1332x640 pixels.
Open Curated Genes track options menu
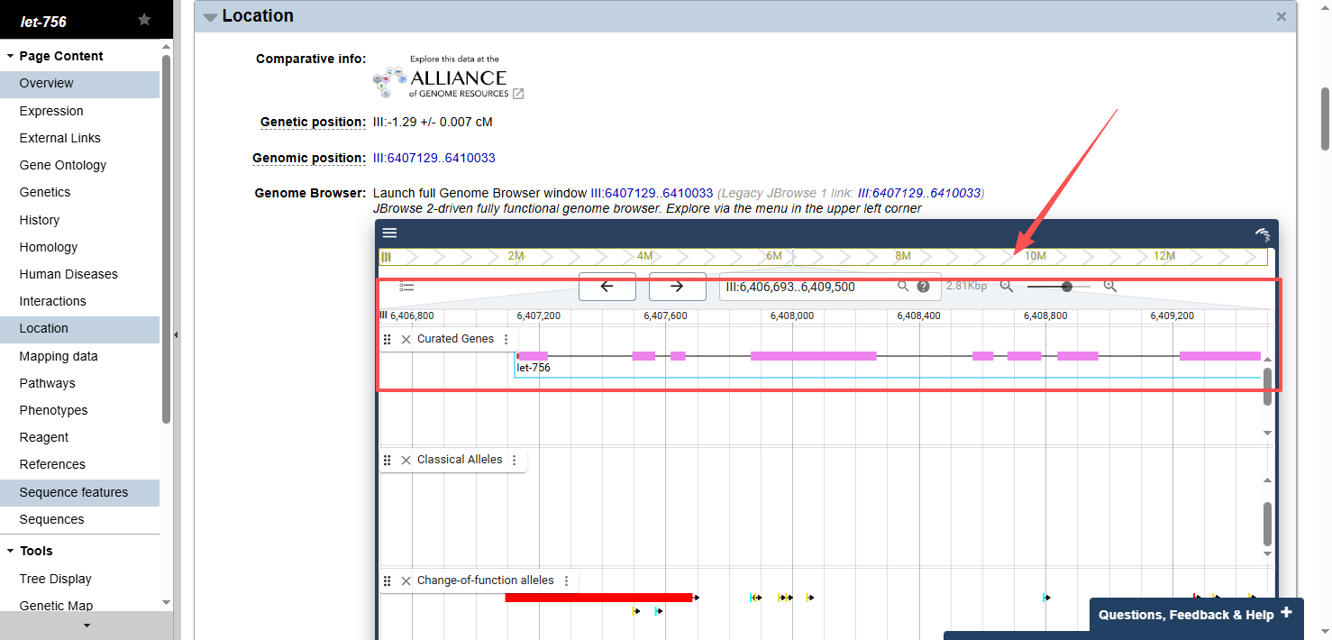(506, 340)
